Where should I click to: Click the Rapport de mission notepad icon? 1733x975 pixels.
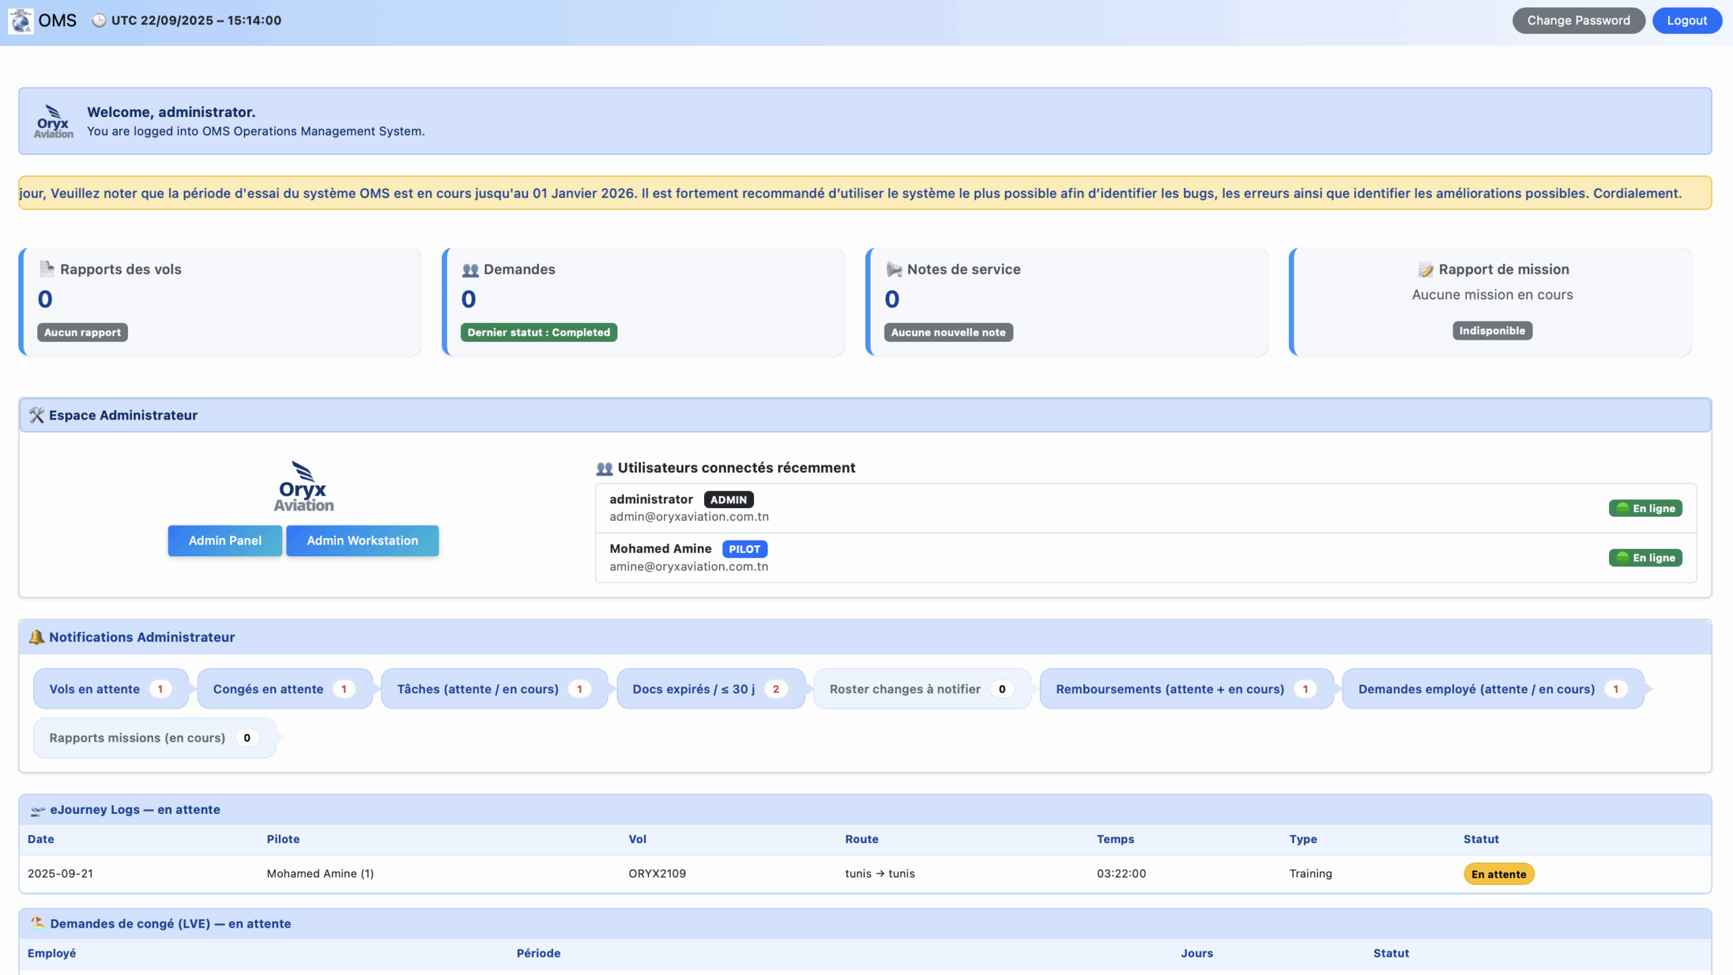pos(1426,270)
